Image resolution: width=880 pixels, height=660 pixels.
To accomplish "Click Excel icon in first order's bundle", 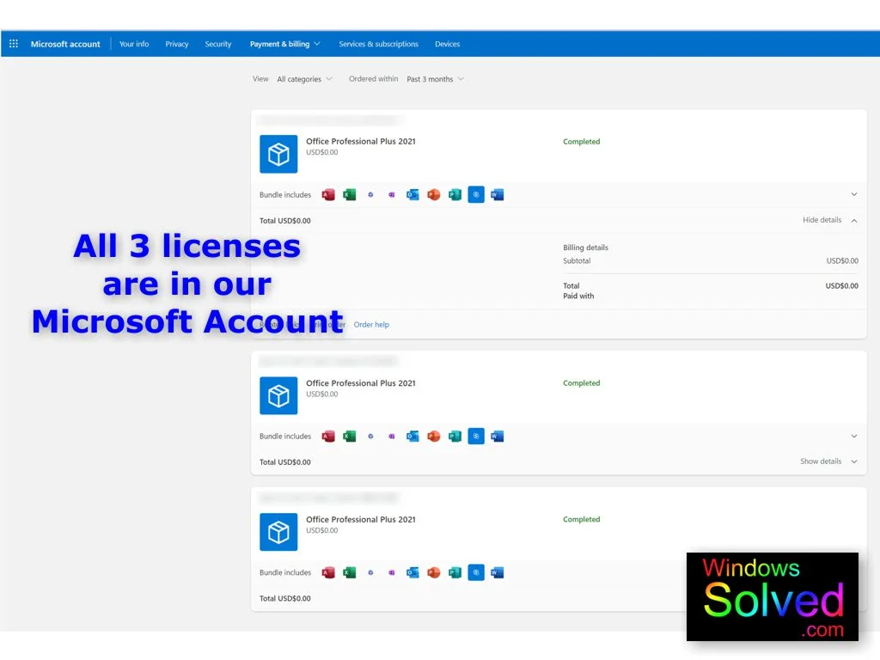I will 350,195.
